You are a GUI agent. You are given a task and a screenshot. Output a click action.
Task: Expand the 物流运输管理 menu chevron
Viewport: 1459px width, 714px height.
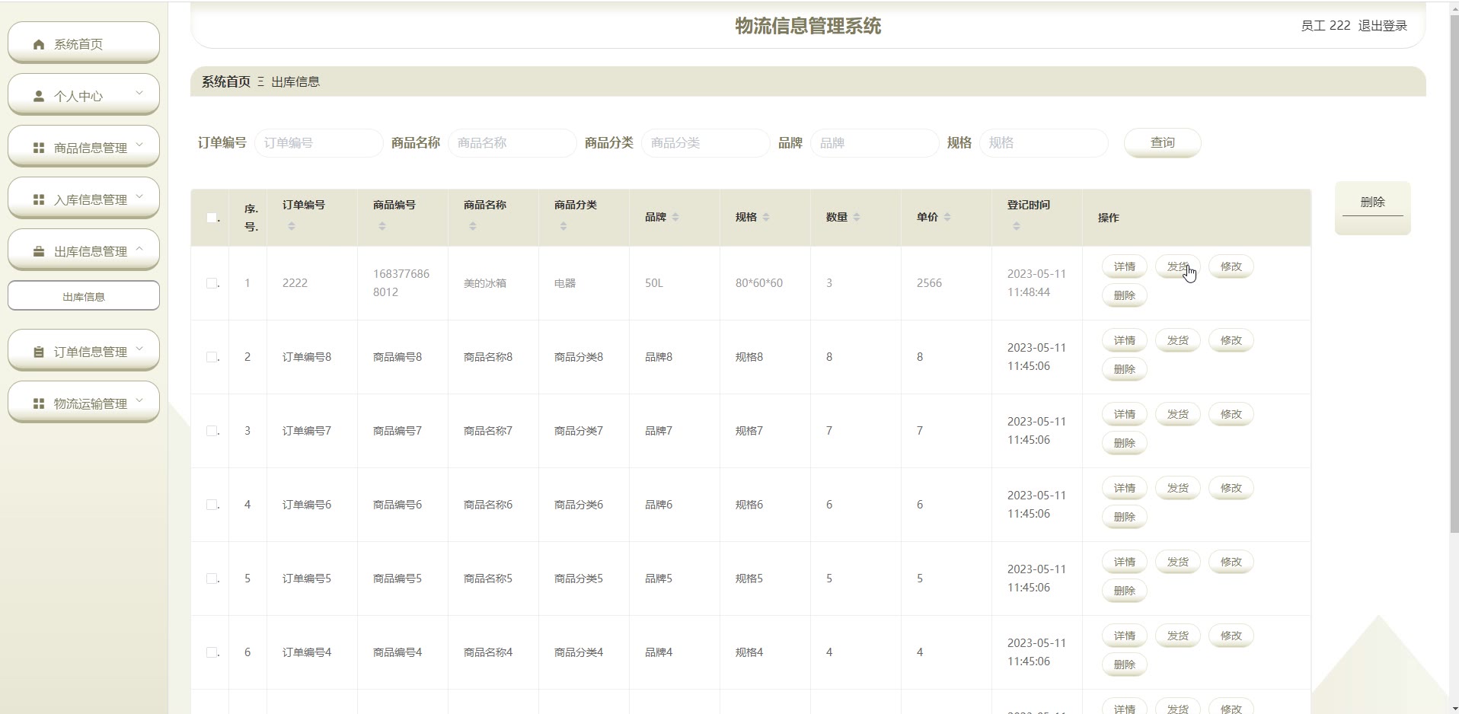(139, 400)
